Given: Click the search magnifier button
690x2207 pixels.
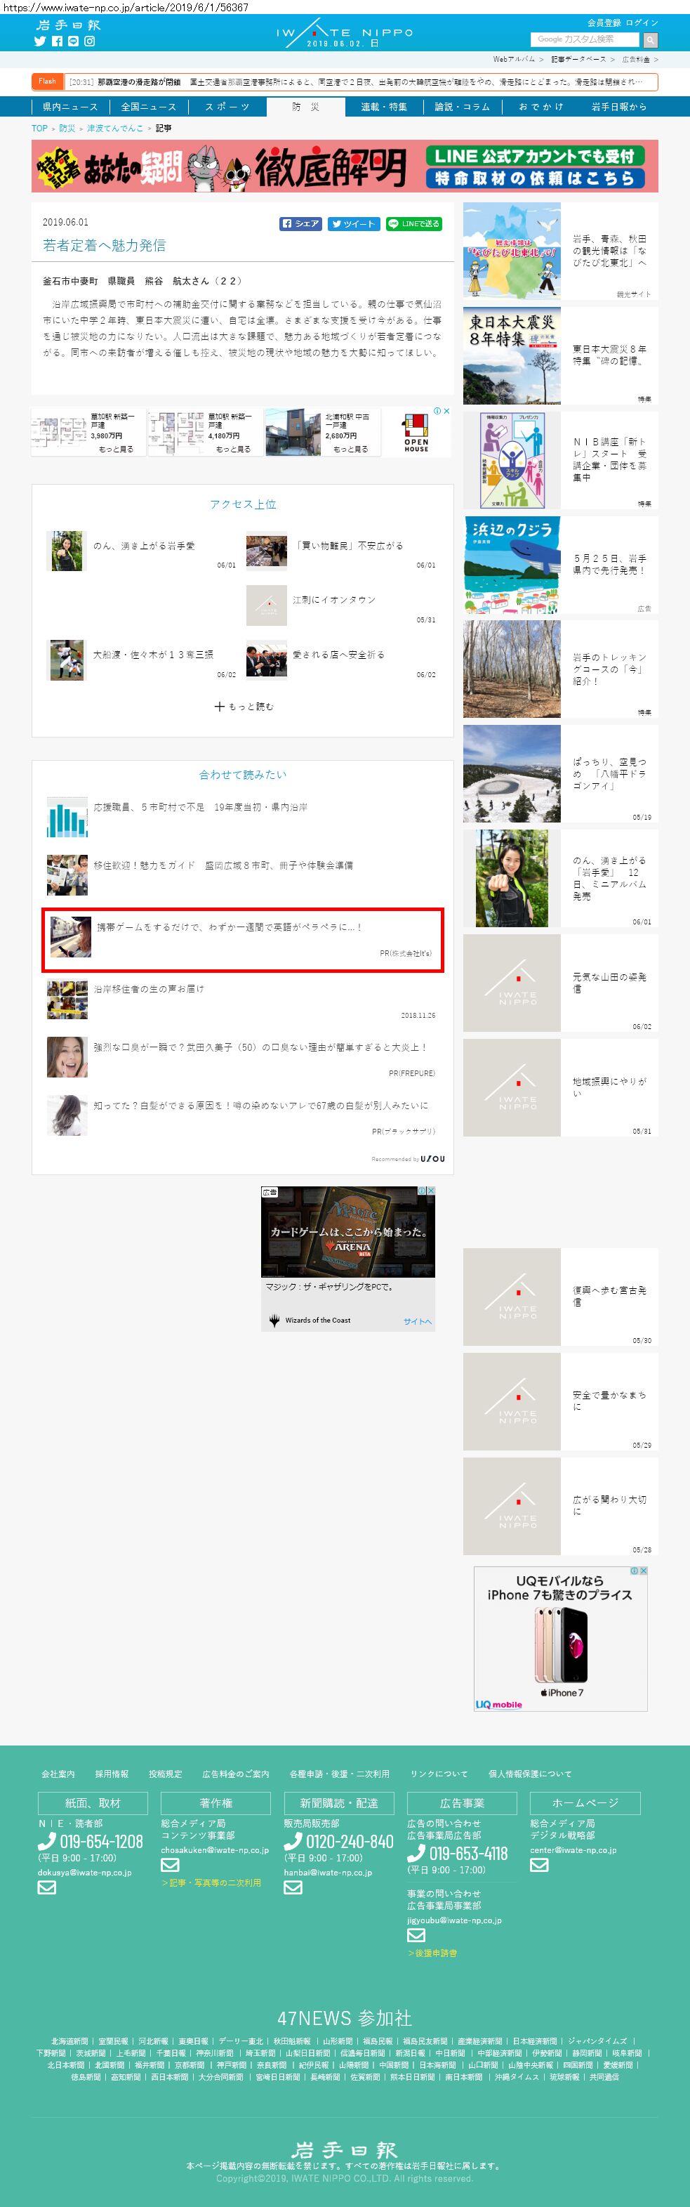Looking at the screenshot, I should 651,39.
